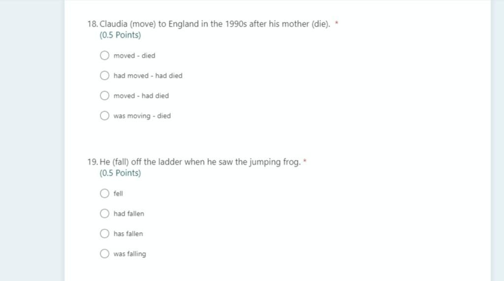The image size is (504, 281).
Task: Select the 'moved - died' radio button
Action: click(x=104, y=55)
